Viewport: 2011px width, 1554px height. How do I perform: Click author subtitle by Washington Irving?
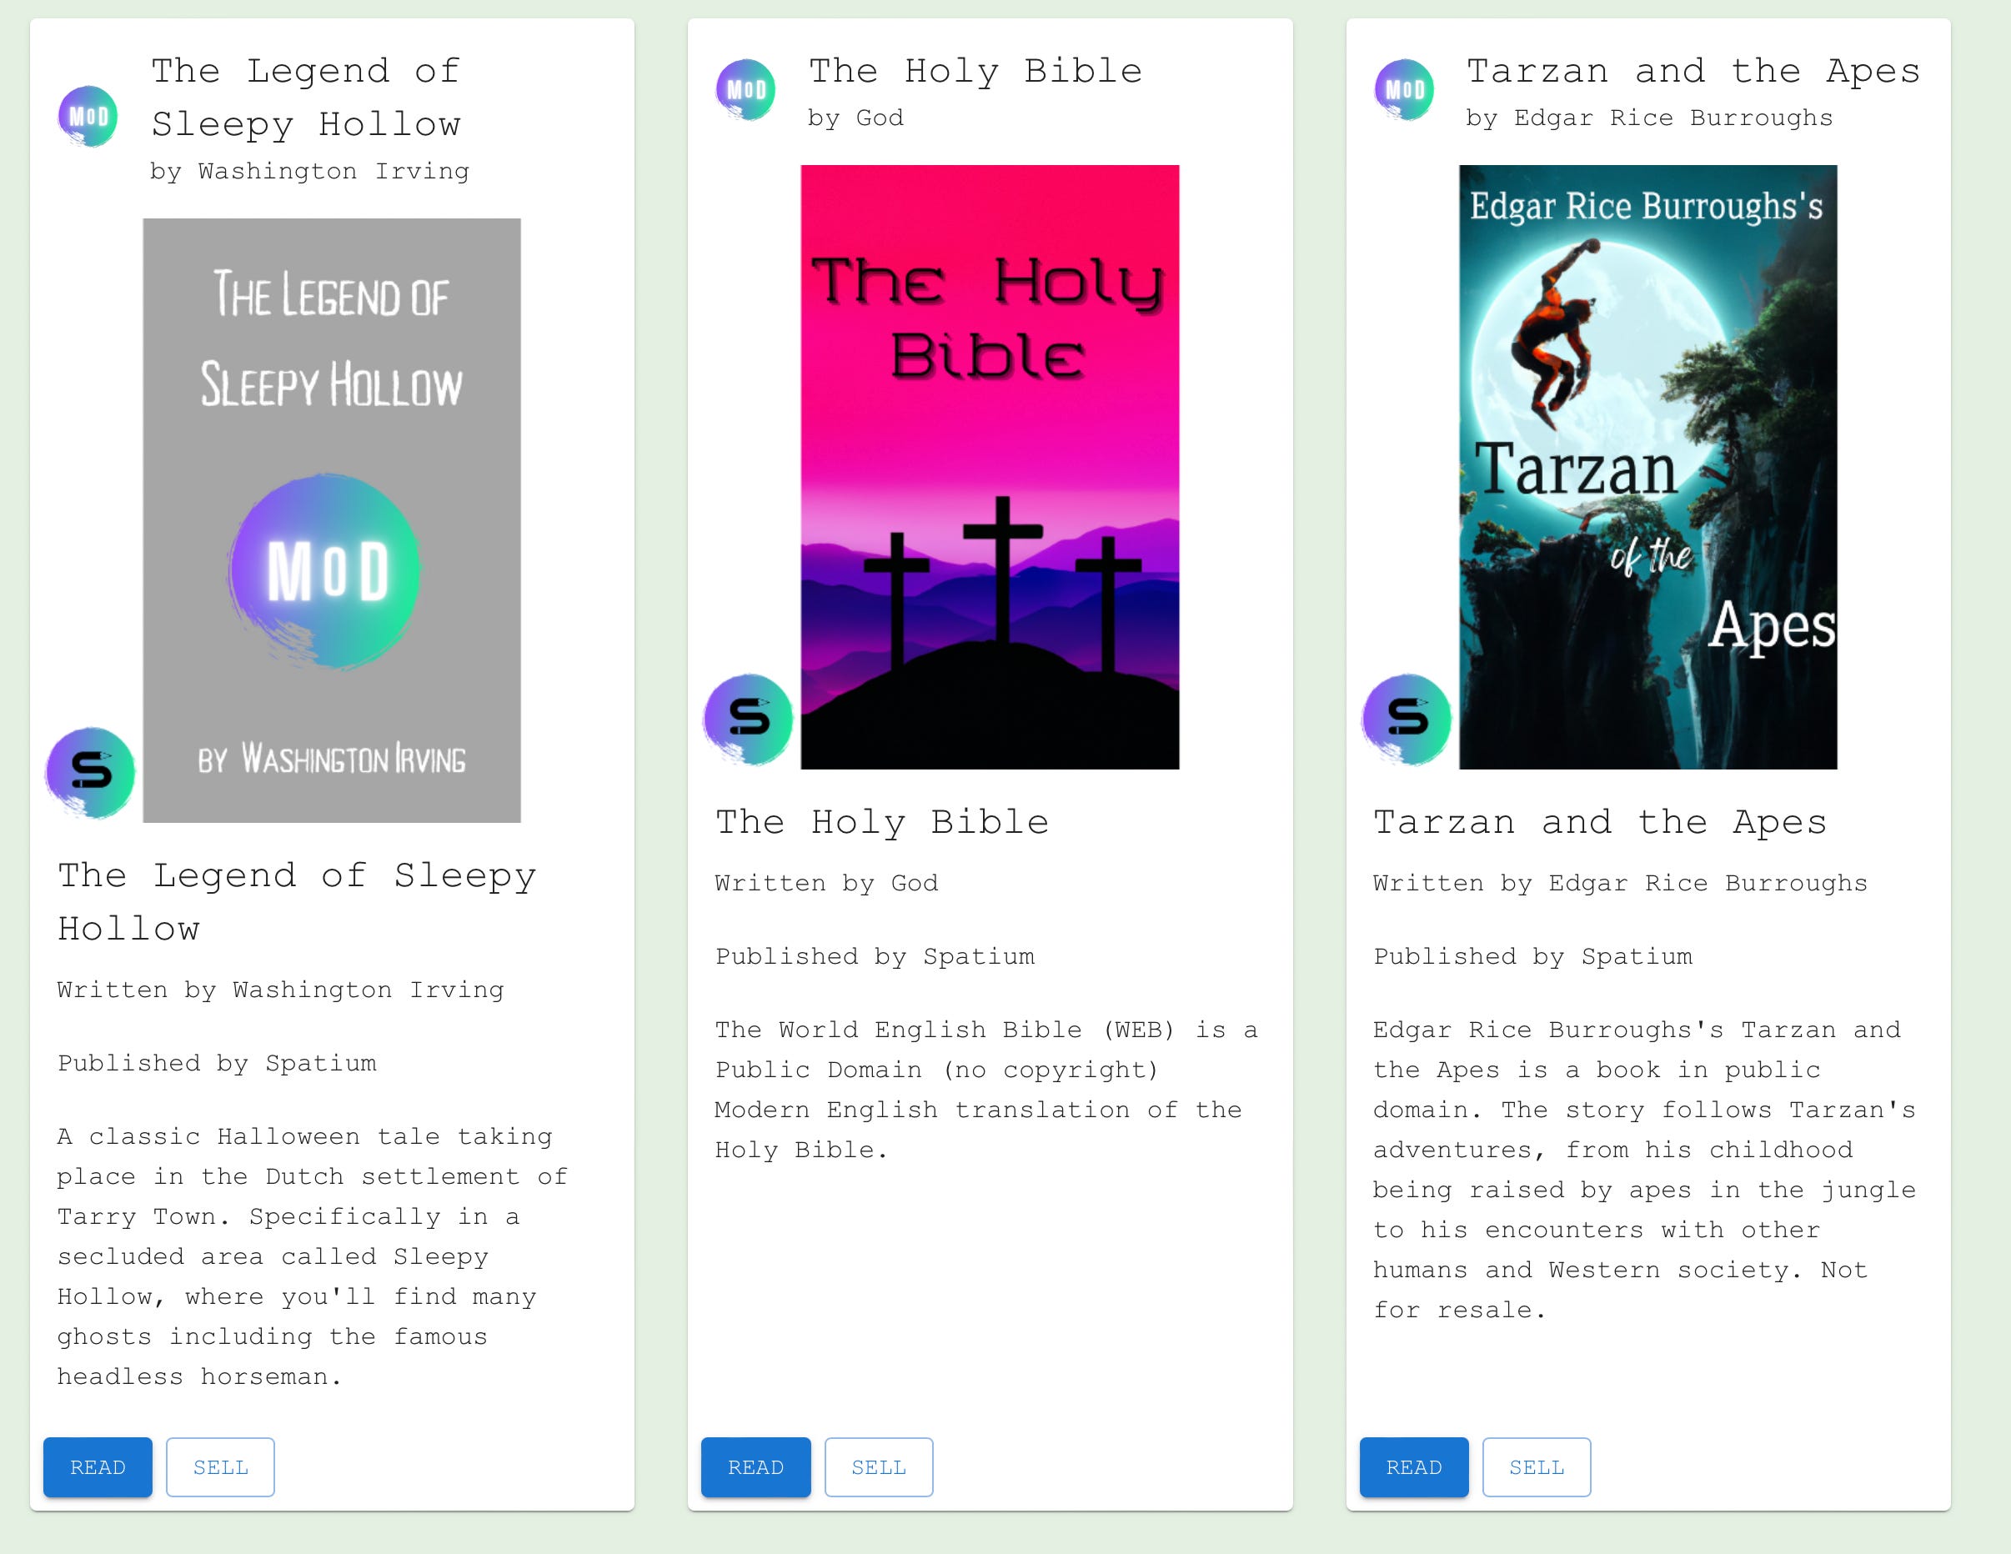click(x=309, y=171)
